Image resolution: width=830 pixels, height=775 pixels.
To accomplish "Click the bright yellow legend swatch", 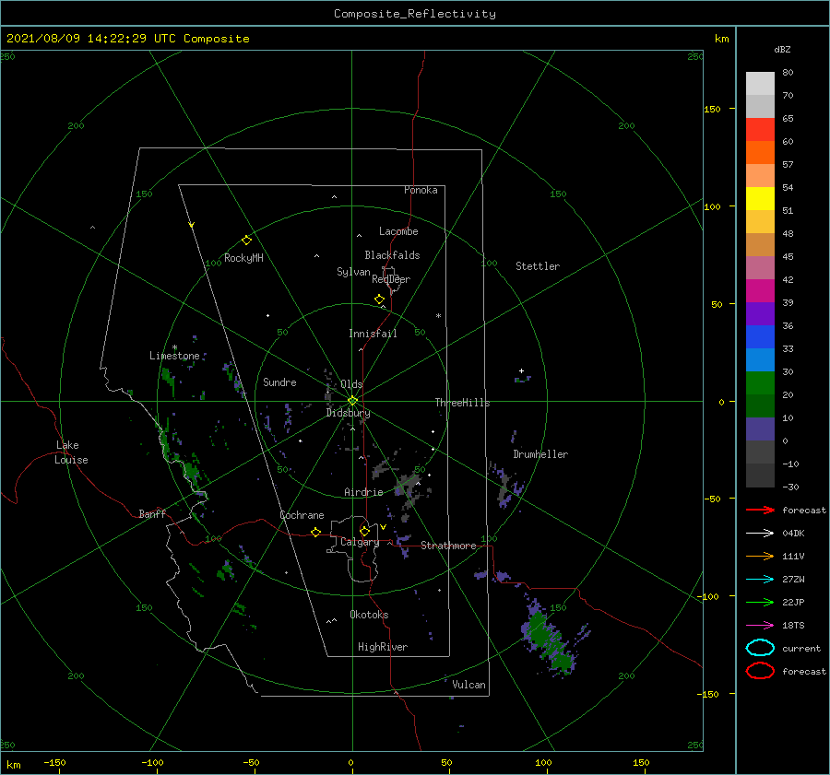I will [x=760, y=199].
